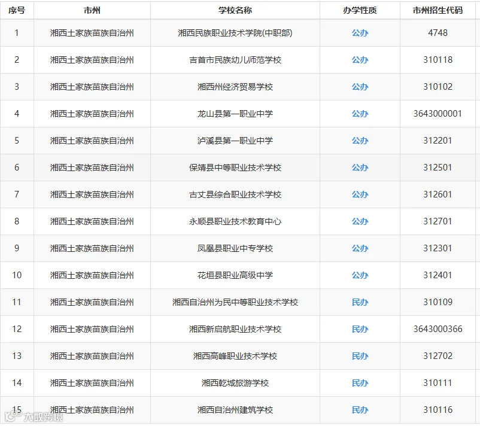
Task: Select 湘西民族职业技术学院(中职部) school name
Action: pyautogui.click(x=235, y=33)
